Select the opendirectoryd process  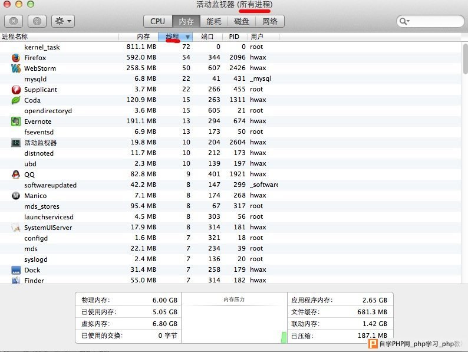tap(230, 111)
